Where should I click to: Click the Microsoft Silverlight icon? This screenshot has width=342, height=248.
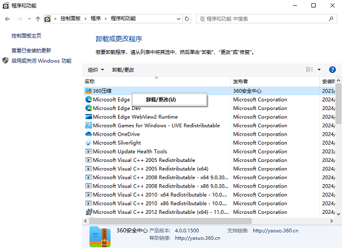tap(88, 143)
